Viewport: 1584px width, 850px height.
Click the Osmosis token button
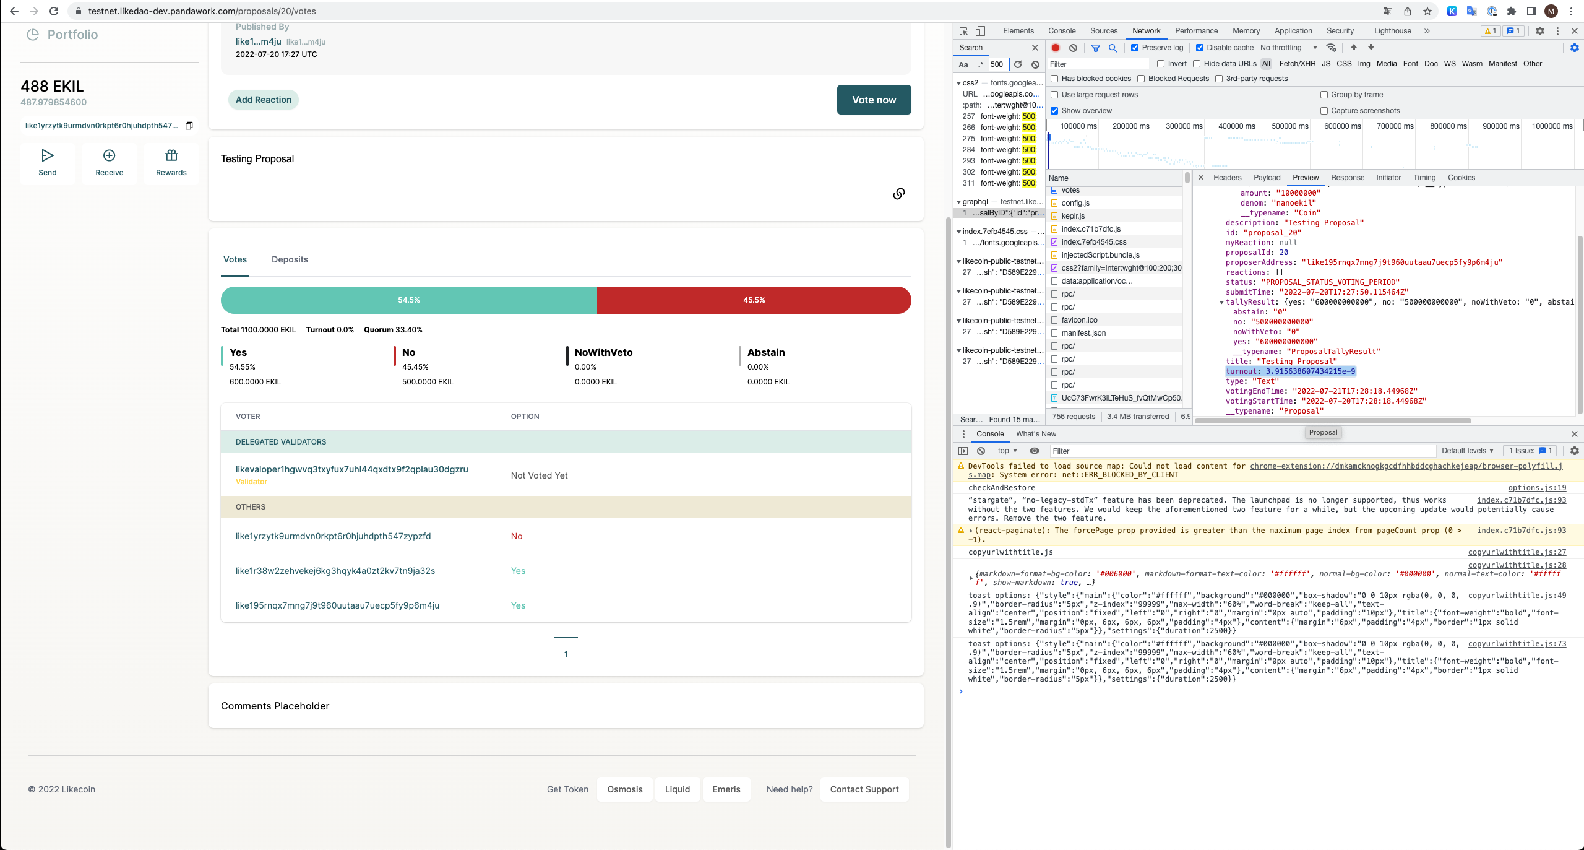pos(625,789)
